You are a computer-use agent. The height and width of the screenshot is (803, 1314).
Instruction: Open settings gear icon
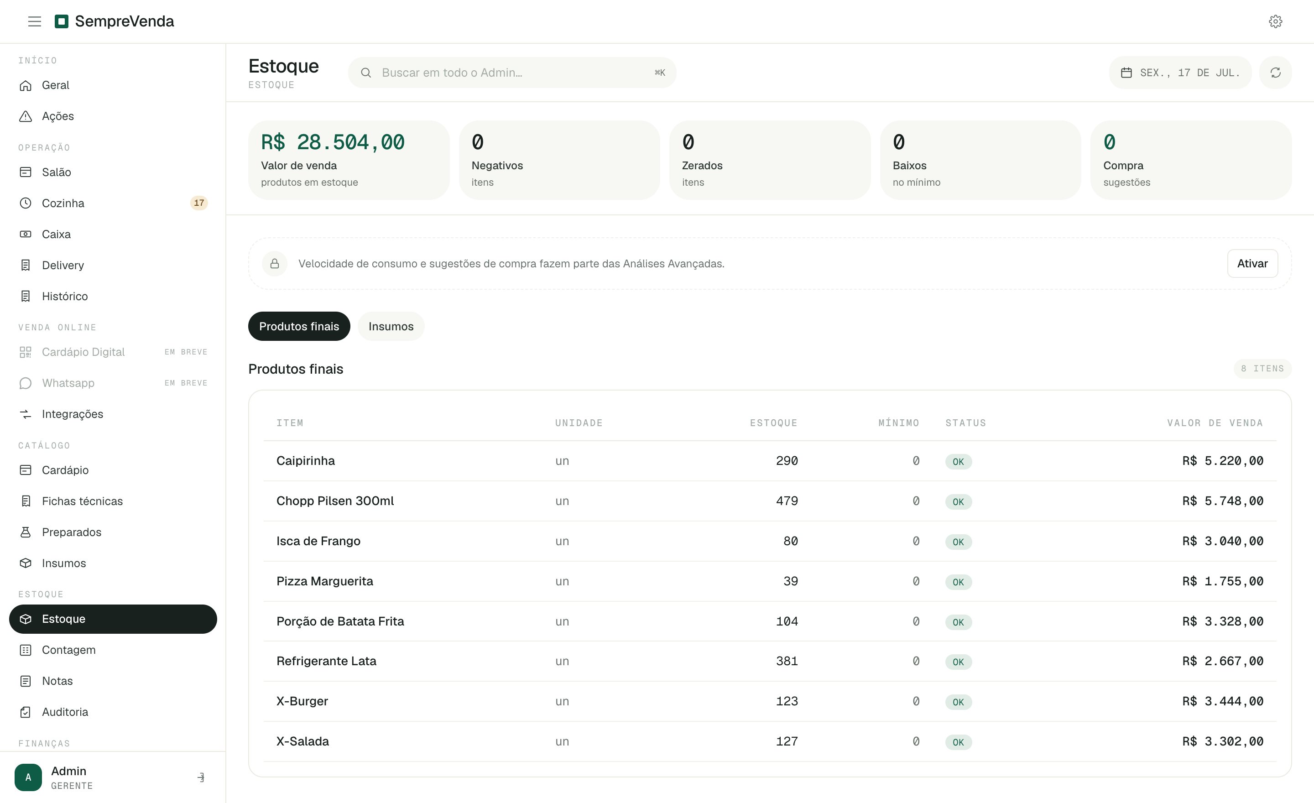coord(1275,21)
